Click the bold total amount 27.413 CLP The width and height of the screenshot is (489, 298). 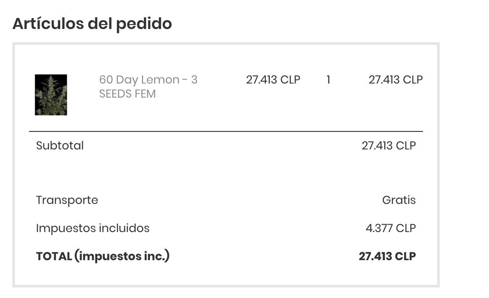(387, 256)
